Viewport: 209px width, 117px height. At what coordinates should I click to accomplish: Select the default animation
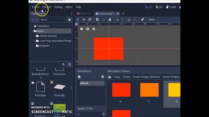click(x=92, y=83)
